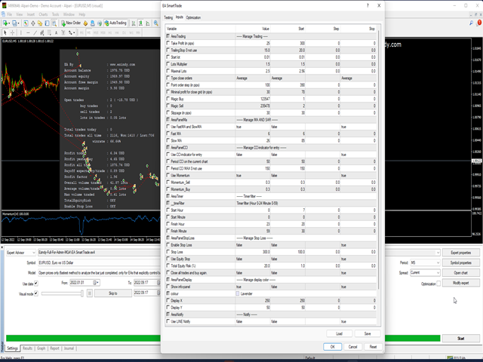Open the Profiles dropdown arrow
Image resolution: width=483 pixels, height=362 pixels.
point(18,23)
